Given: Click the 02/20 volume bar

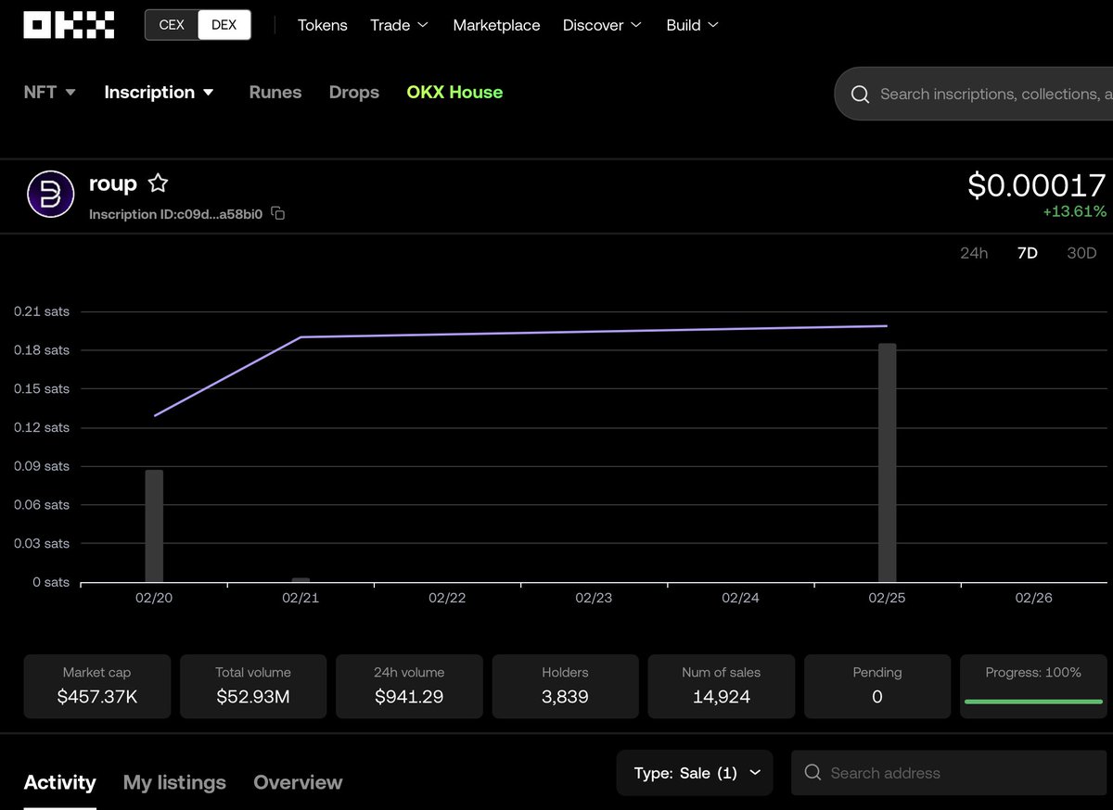Looking at the screenshot, I should (x=154, y=526).
